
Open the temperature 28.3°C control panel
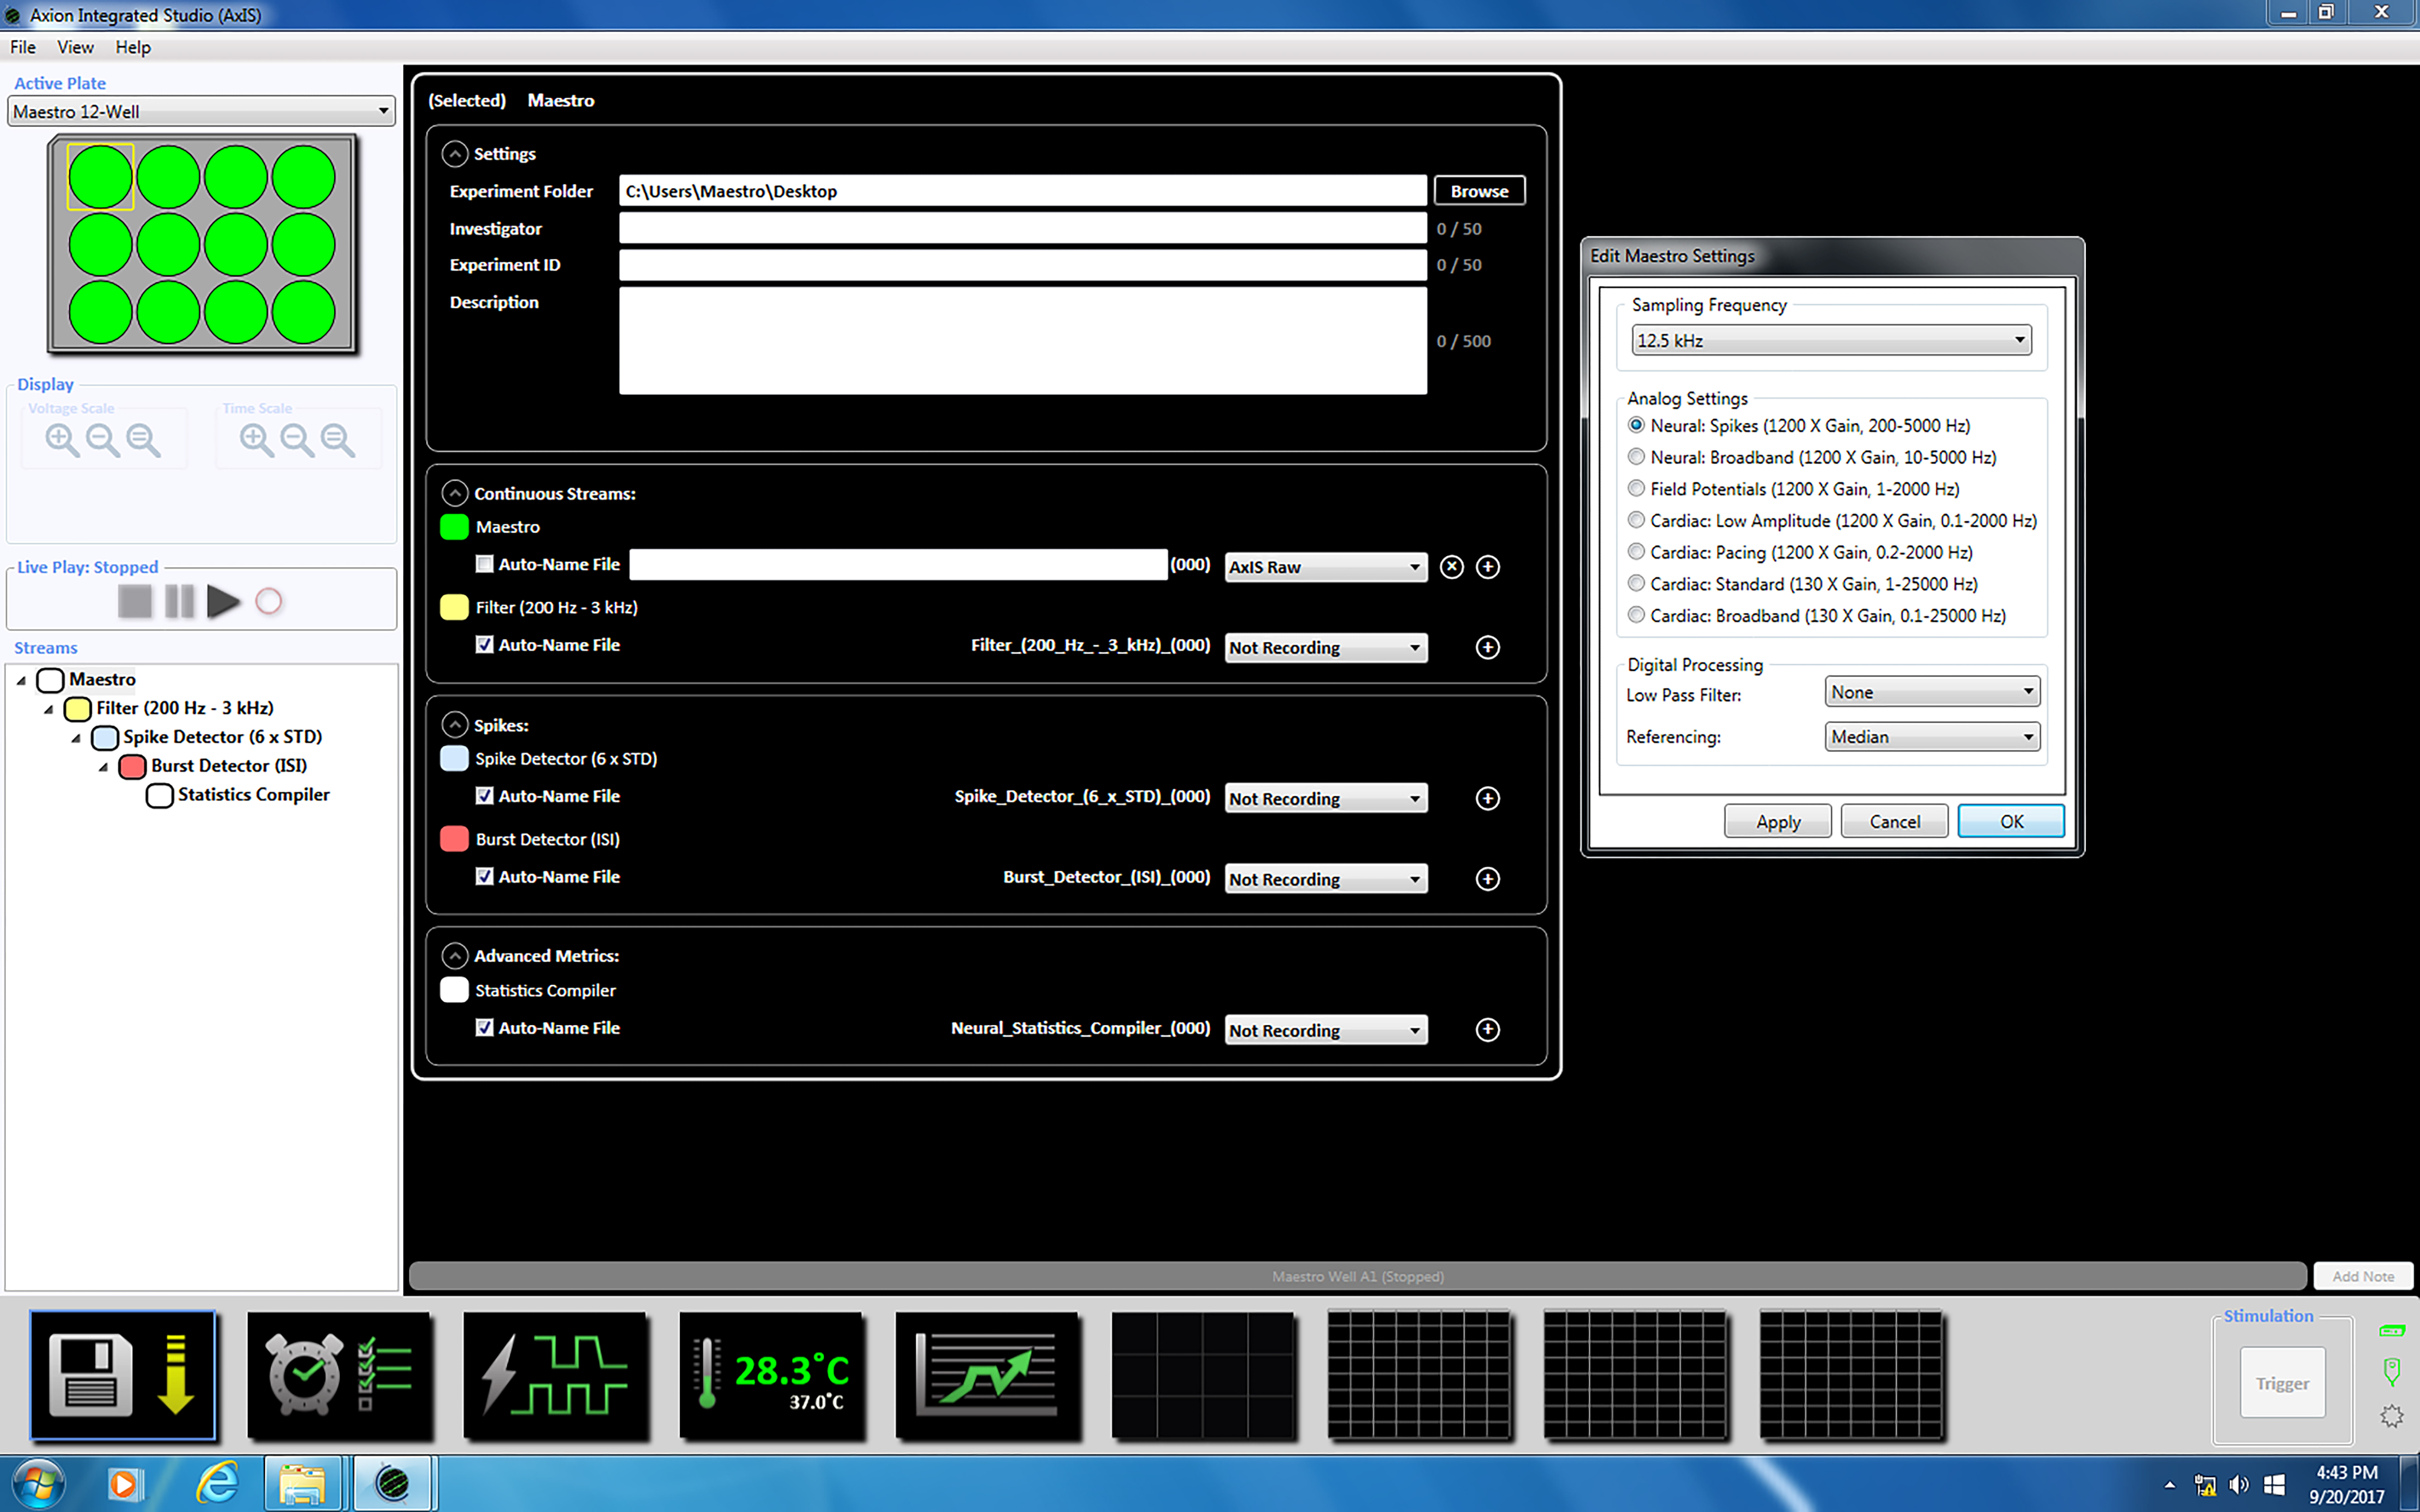[x=772, y=1375]
